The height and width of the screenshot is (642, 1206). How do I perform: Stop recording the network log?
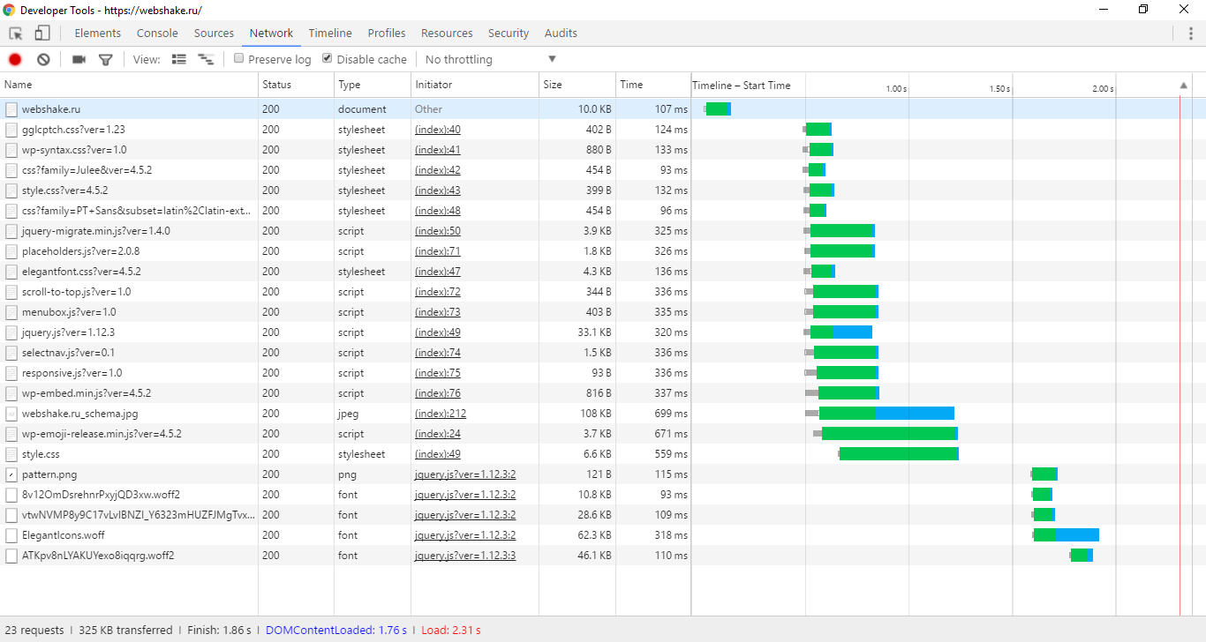15,59
